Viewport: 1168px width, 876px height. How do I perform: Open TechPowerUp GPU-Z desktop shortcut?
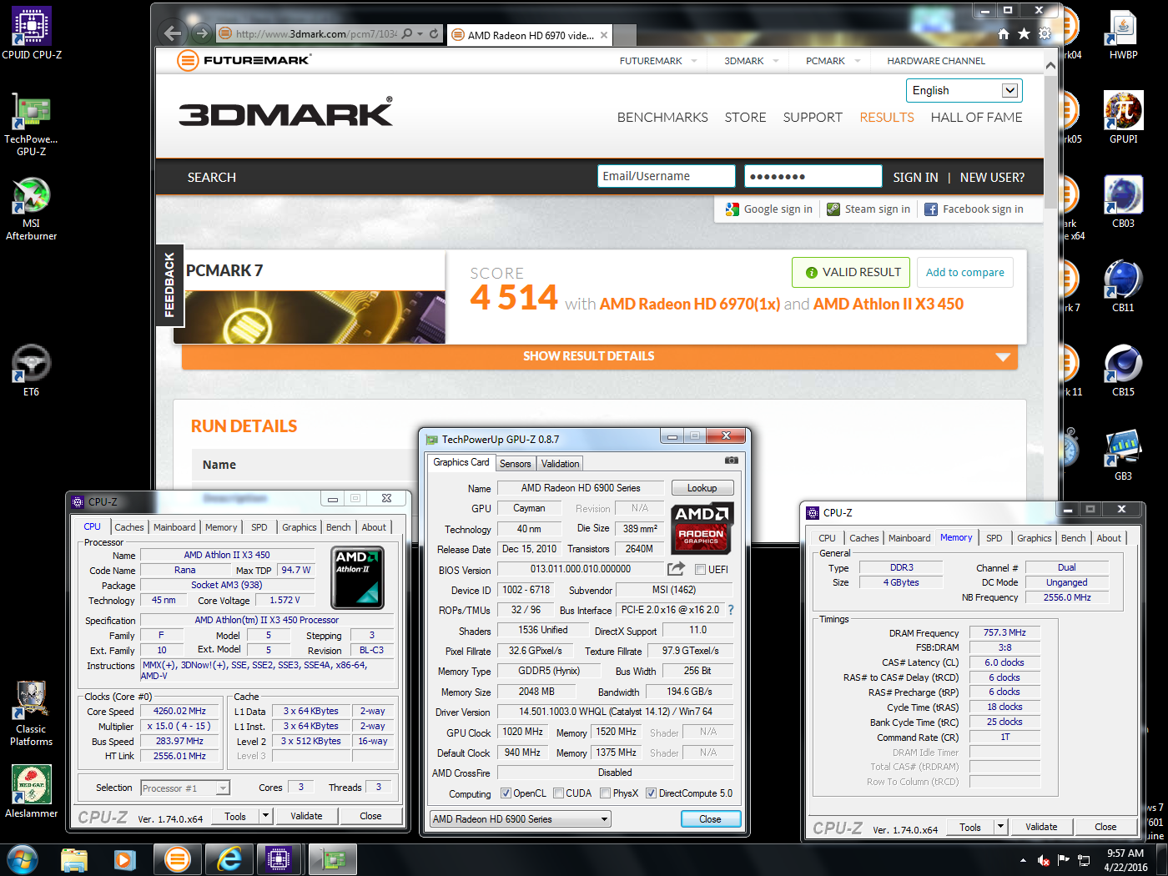tap(31, 123)
